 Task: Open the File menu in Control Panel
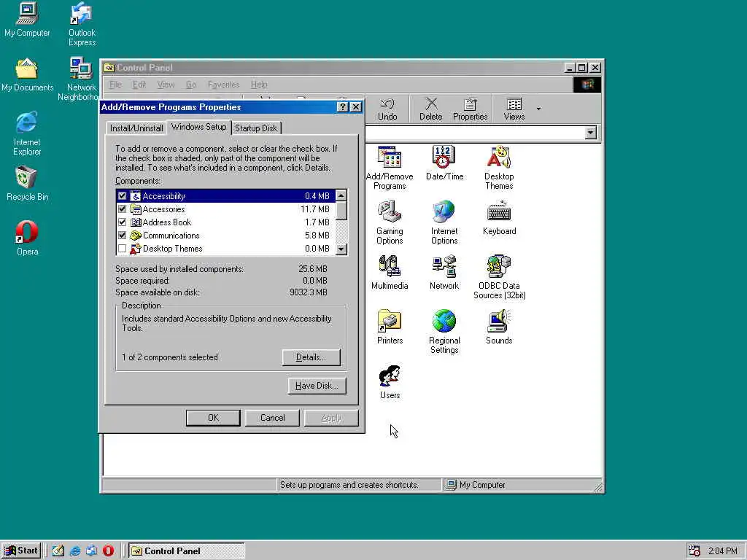(x=115, y=85)
